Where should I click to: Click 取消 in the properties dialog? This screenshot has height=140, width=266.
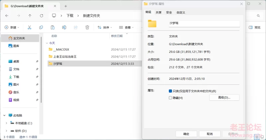210,134
